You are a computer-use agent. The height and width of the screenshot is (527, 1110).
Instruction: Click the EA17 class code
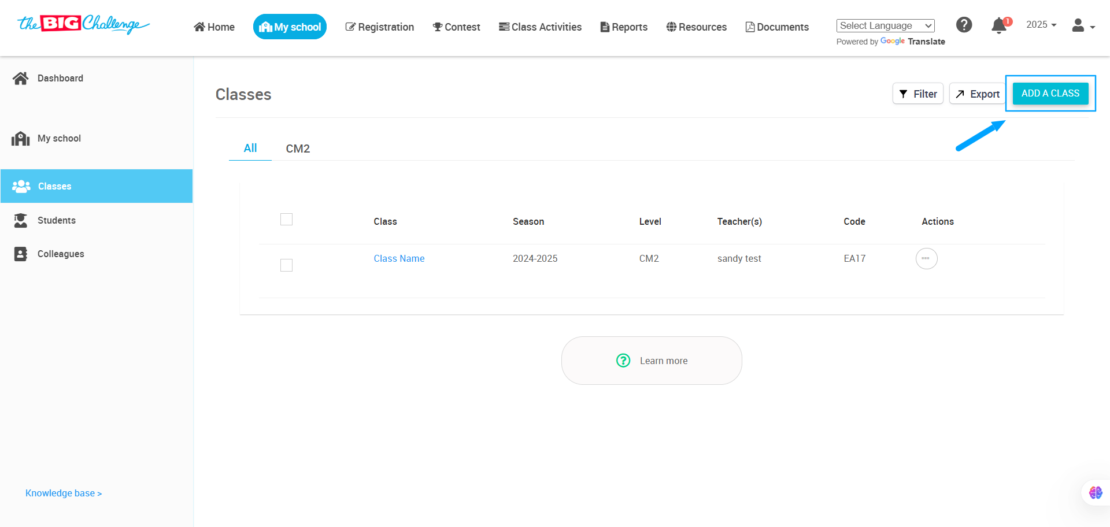pos(854,258)
